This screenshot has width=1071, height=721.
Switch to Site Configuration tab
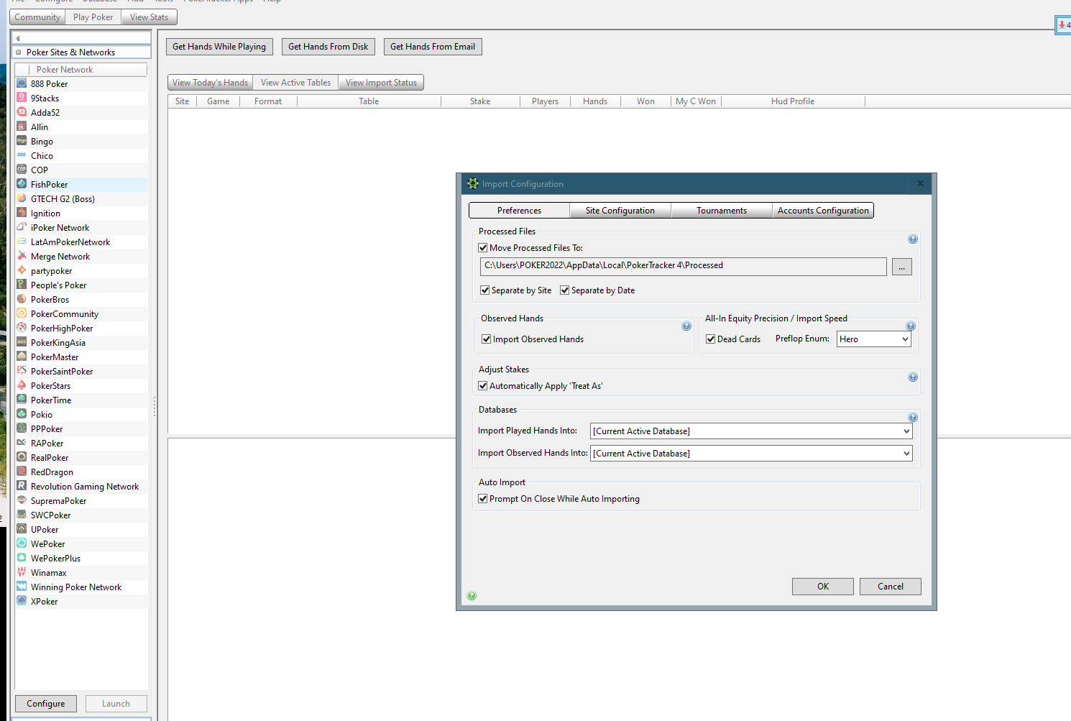coord(620,211)
